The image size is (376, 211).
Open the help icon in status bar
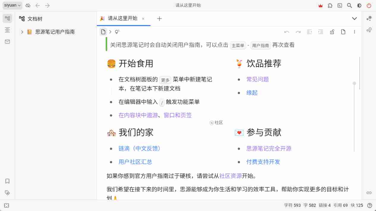(369, 205)
